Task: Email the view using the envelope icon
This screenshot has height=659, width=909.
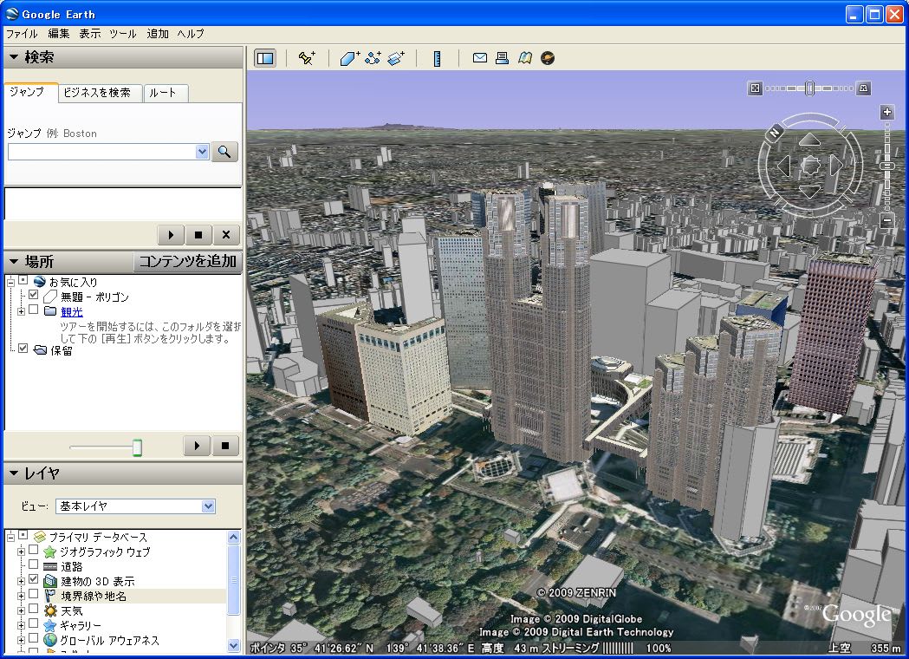Action: pos(479,58)
